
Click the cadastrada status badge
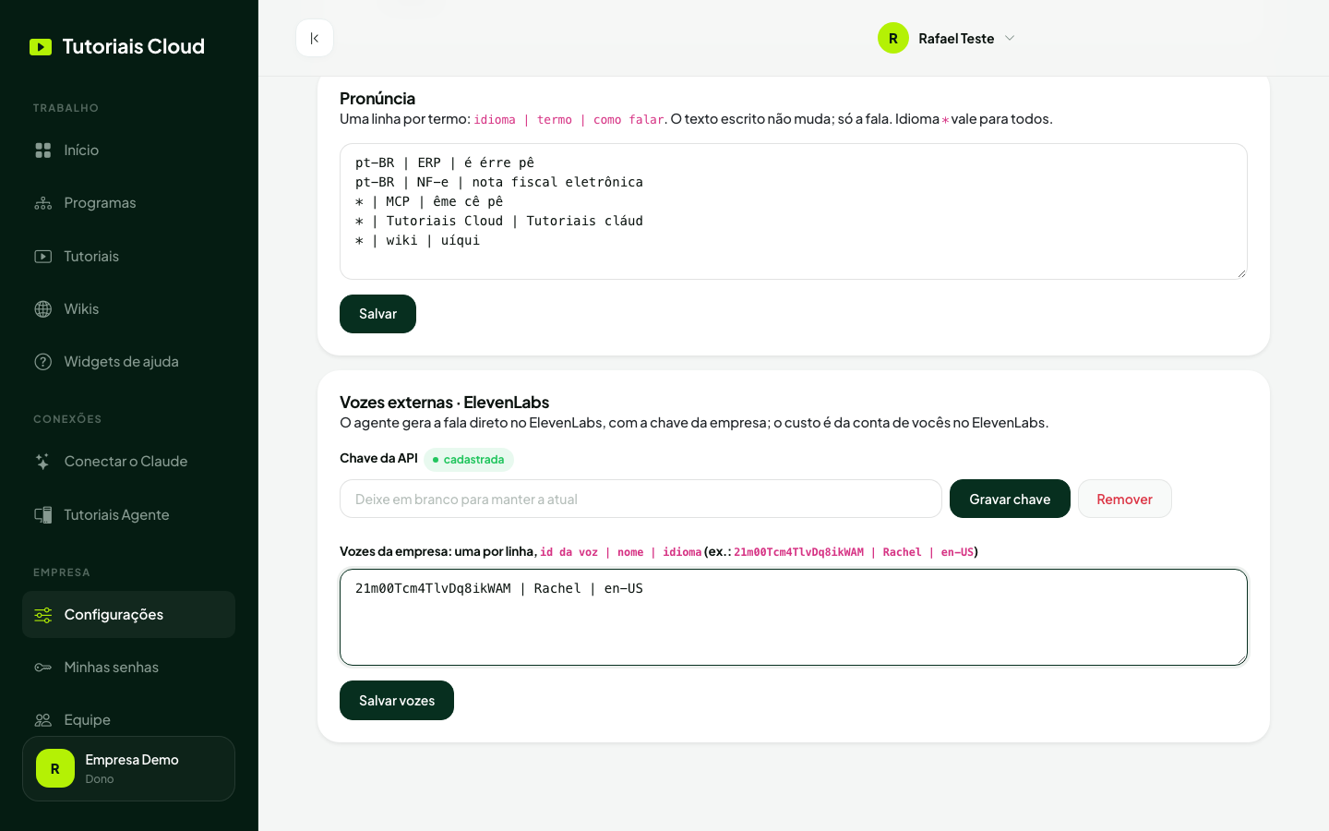pos(469,460)
